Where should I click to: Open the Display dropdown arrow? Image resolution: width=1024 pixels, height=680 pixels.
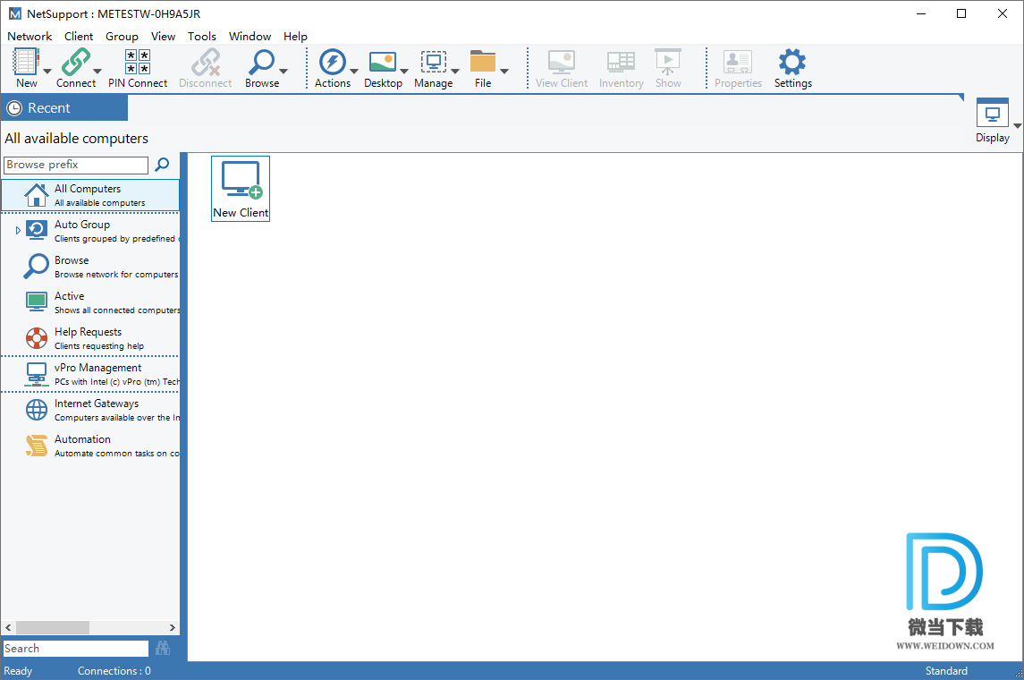coord(1018,125)
